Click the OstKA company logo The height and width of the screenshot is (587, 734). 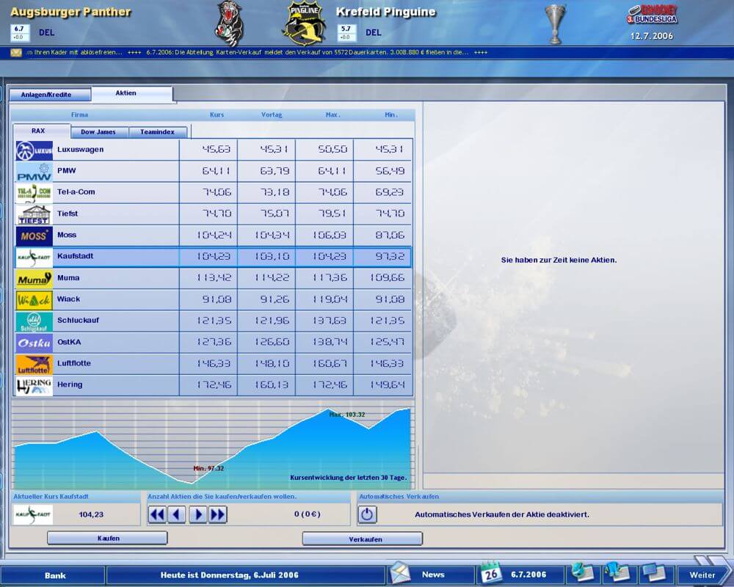34,343
